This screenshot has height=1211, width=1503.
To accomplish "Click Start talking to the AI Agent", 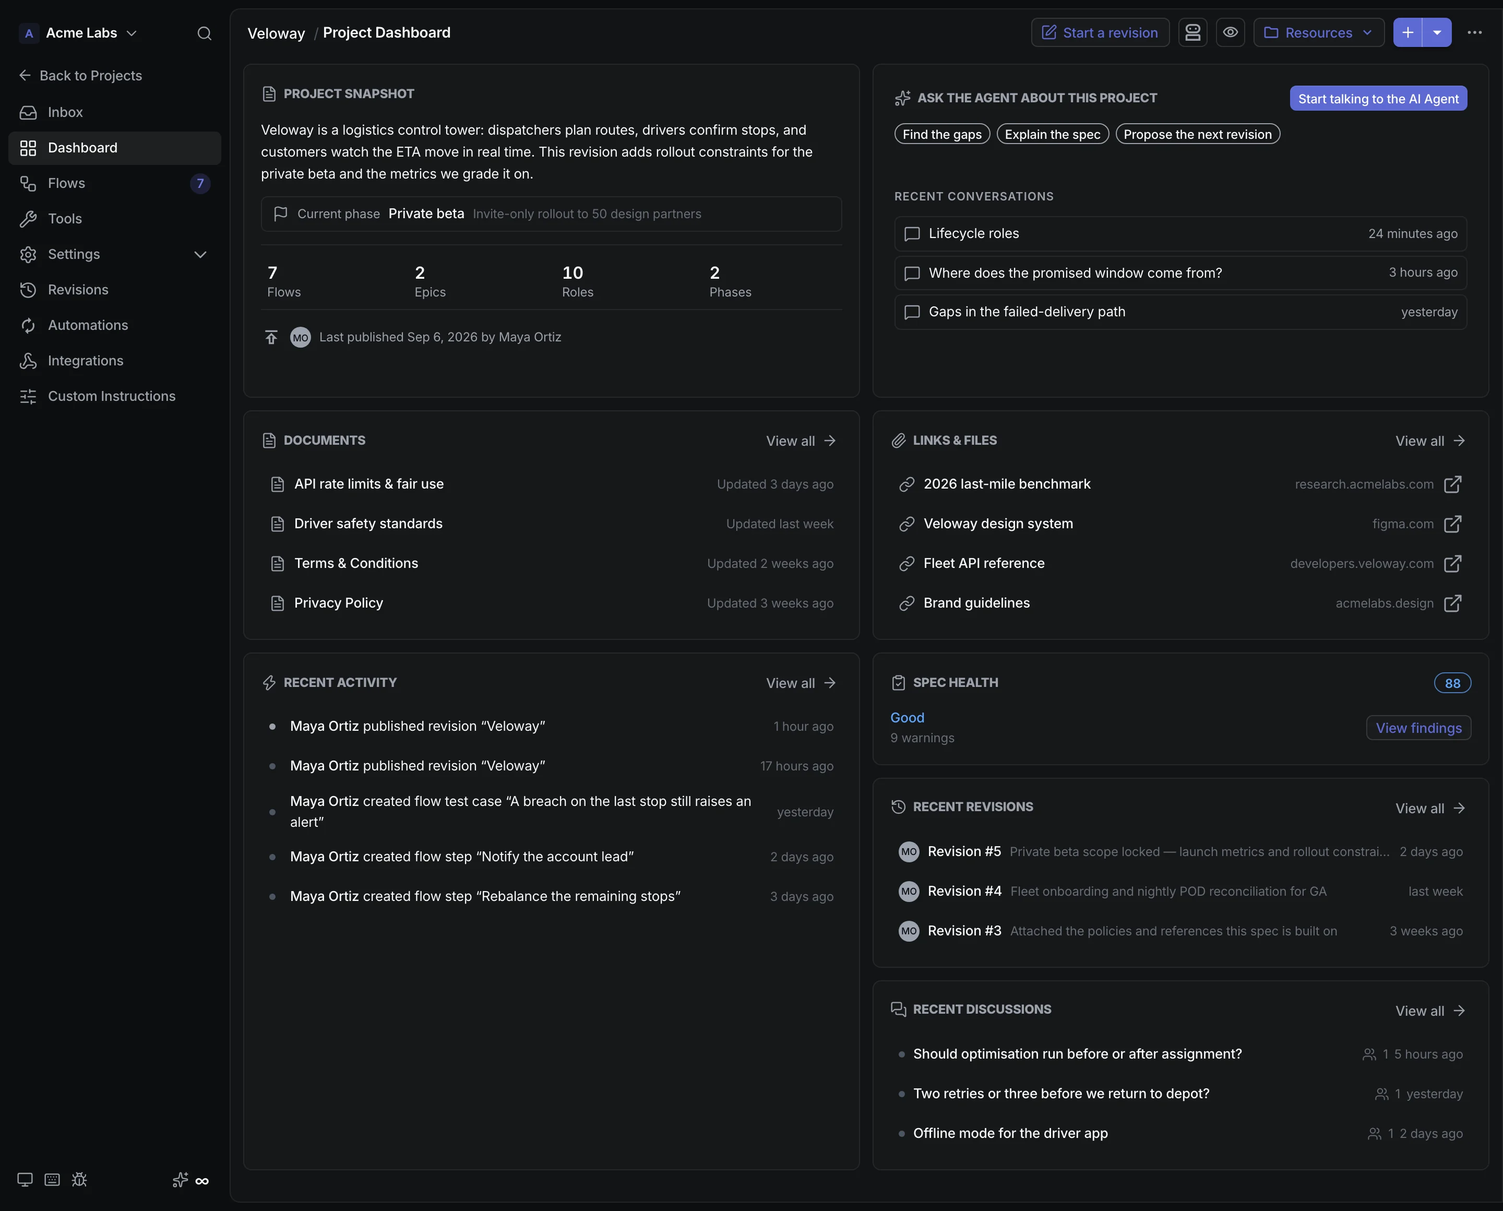I will point(1378,98).
